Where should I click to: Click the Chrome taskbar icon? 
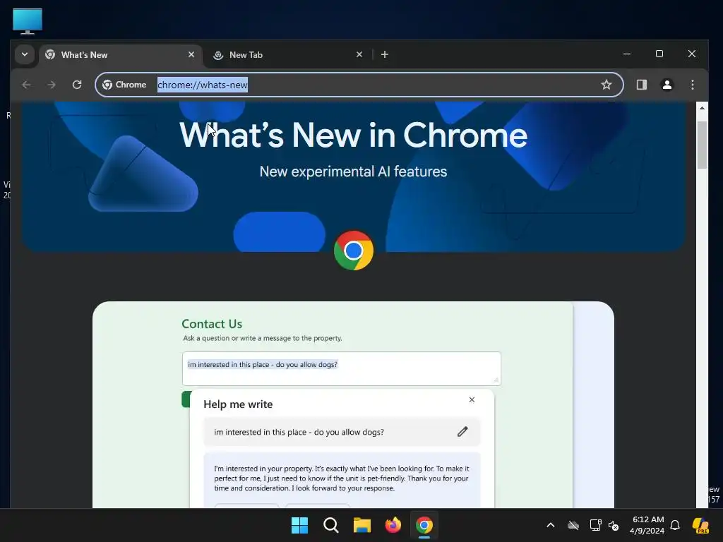click(x=424, y=525)
